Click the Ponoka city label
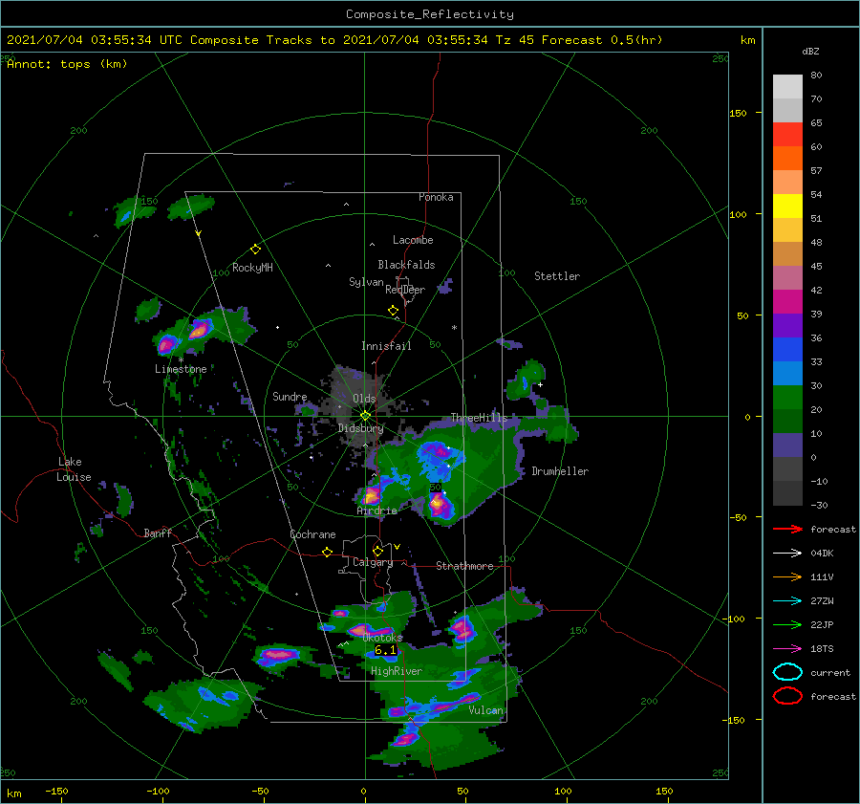 (436, 197)
